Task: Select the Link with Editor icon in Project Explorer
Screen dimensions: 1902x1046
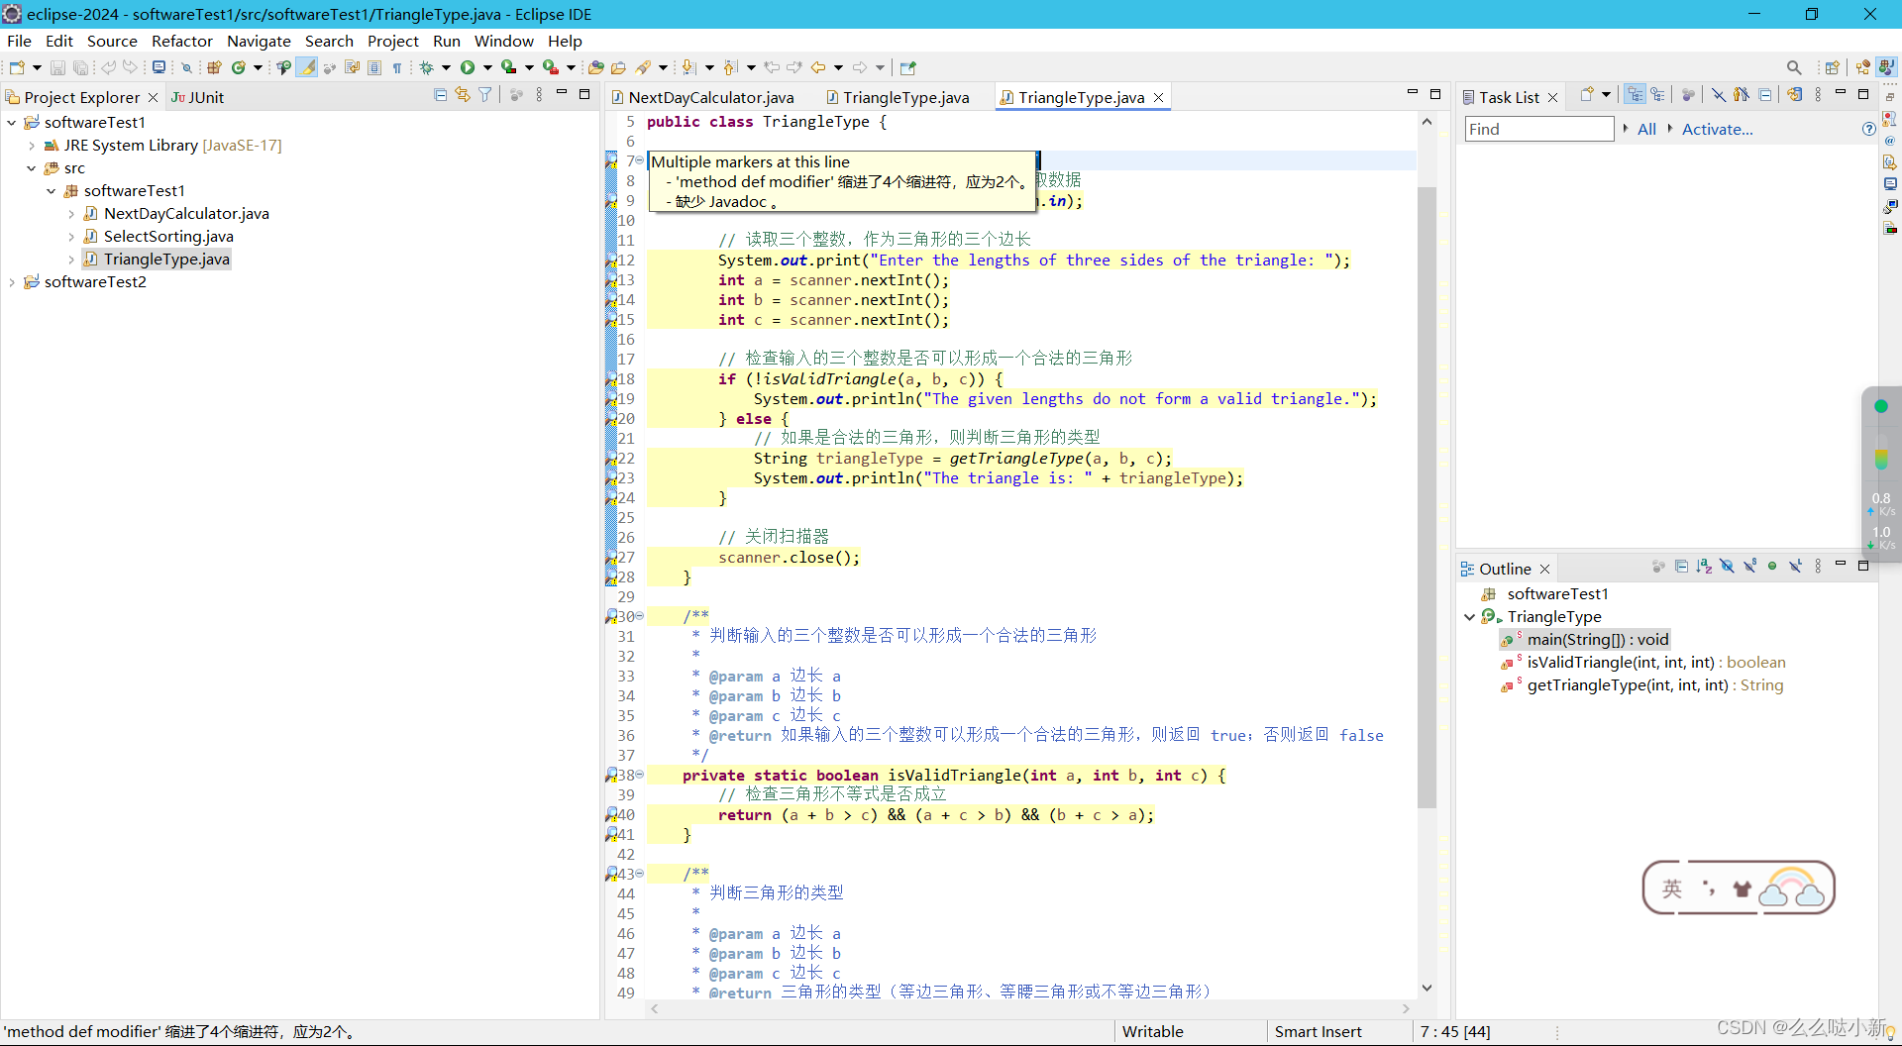Action: pyautogui.click(x=463, y=93)
